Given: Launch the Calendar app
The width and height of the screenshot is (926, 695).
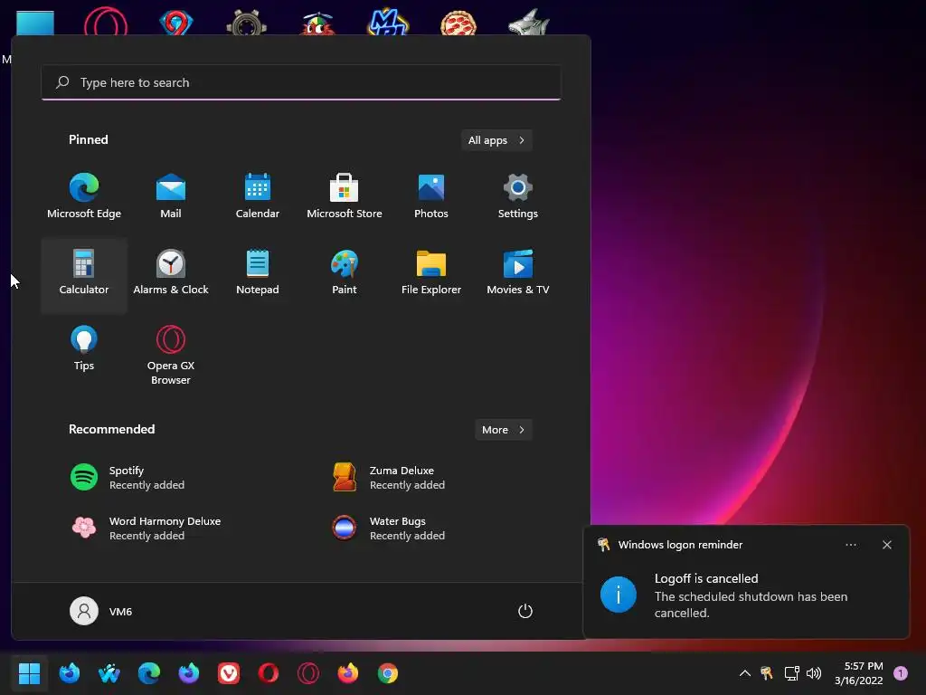Looking at the screenshot, I should pyautogui.click(x=258, y=196).
